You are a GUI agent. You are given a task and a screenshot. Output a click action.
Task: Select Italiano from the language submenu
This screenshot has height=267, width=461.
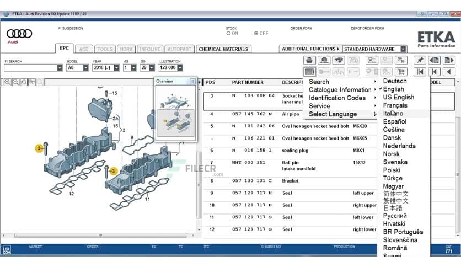click(x=393, y=113)
